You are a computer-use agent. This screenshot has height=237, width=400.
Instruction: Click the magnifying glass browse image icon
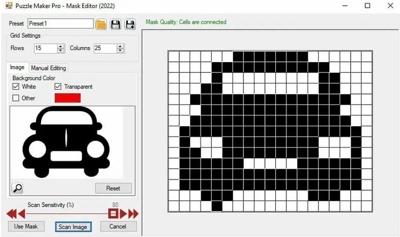[x=17, y=188]
